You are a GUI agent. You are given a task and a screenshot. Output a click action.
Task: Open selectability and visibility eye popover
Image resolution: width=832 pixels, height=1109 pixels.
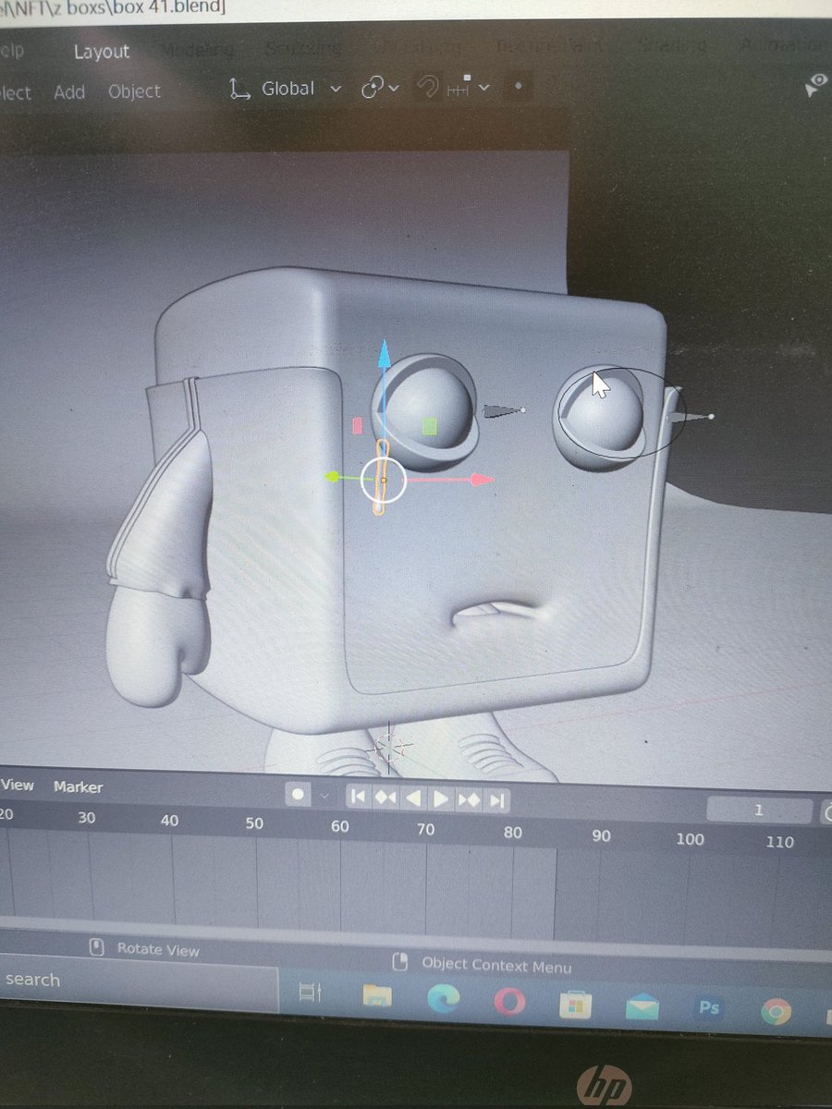(814, 86)
